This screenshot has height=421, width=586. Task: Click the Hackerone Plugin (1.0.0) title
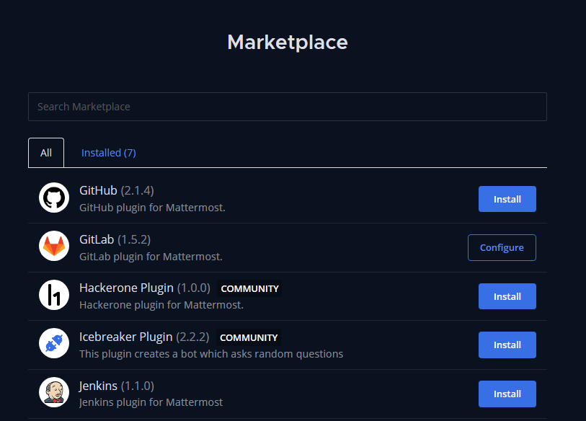[x=145, y=288]
